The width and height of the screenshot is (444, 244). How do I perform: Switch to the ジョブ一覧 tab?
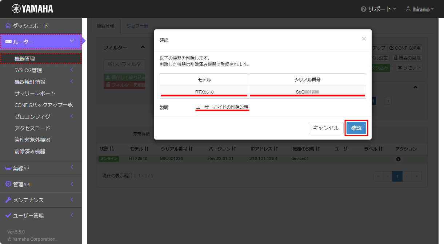[x=137, y=26]
